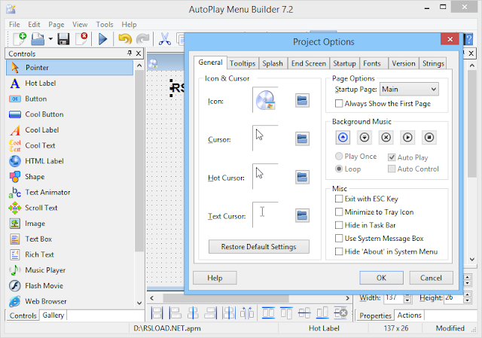Click the move music down button
The height and width of the screenshot is (338, 482).
[365, 137]
